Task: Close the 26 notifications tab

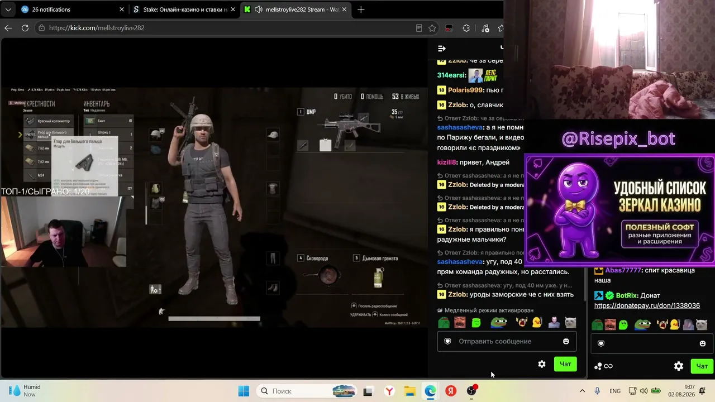Action: (x=122, y=9)
